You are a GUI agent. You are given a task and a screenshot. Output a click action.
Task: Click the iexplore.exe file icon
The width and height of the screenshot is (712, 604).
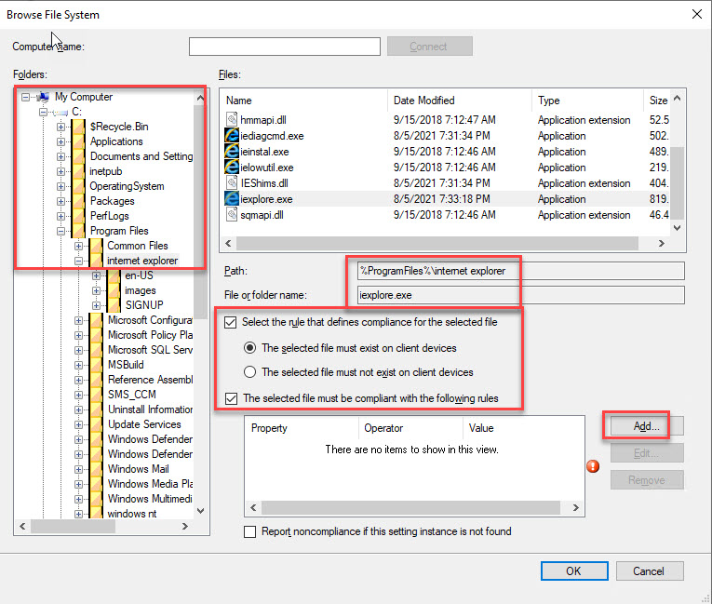[233, 199]
